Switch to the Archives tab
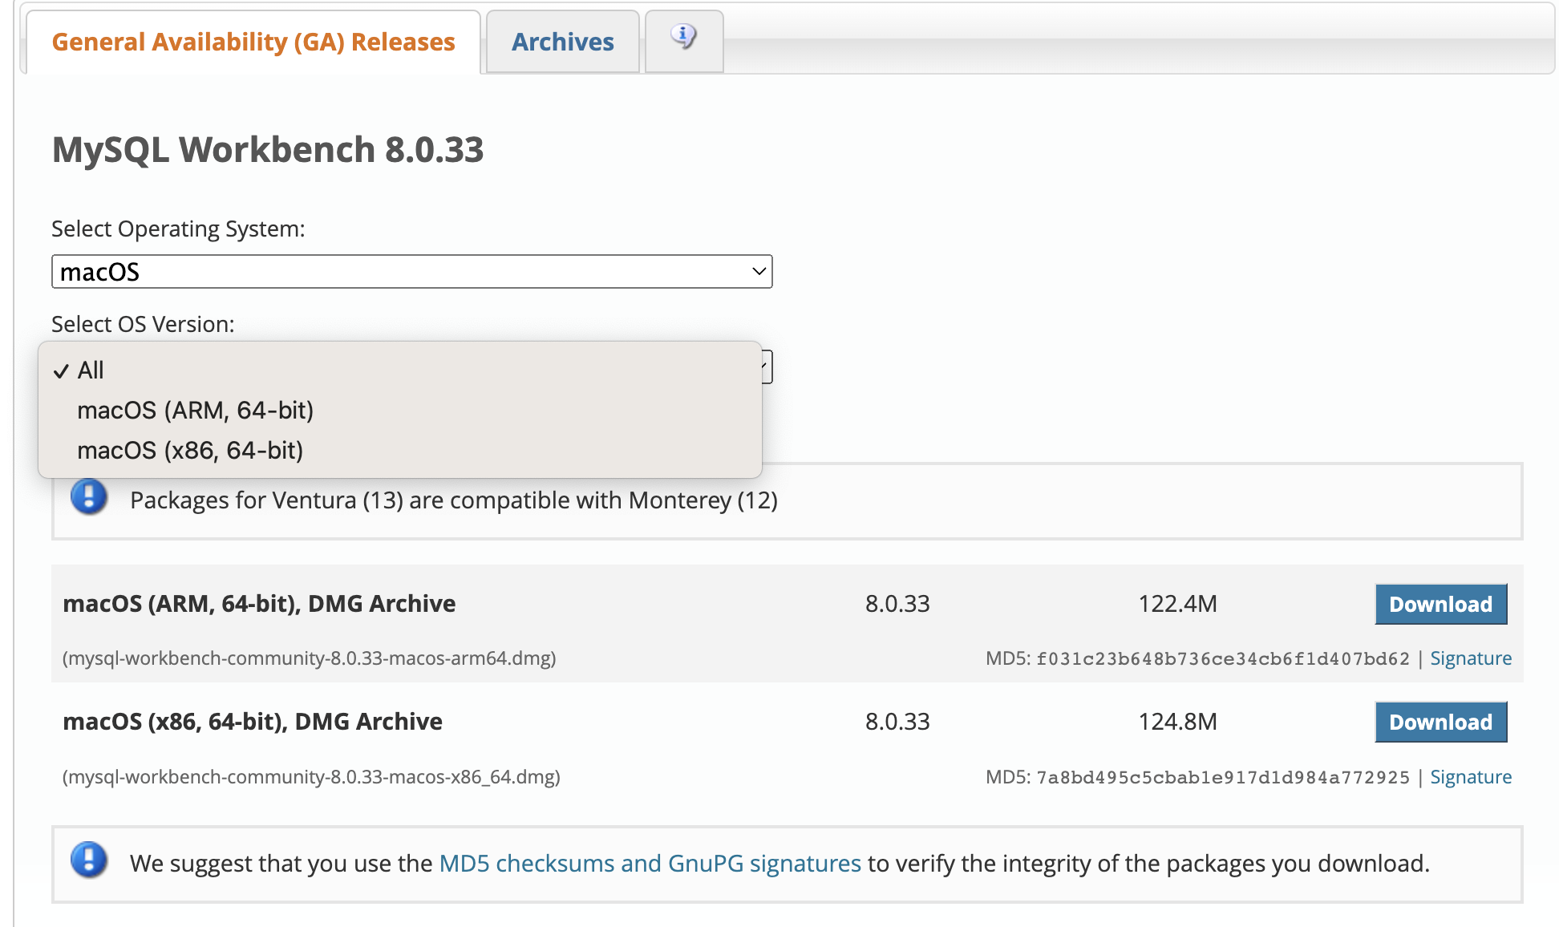 [561, 43]
